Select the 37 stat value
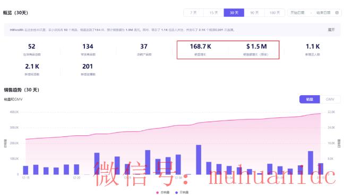The height and width of the screenshot is (195, 344). coord(144,47)
